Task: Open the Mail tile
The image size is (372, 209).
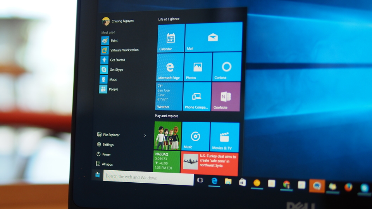Action: tap(214, 37)
